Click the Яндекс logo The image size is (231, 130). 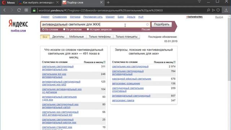[18, 23]
